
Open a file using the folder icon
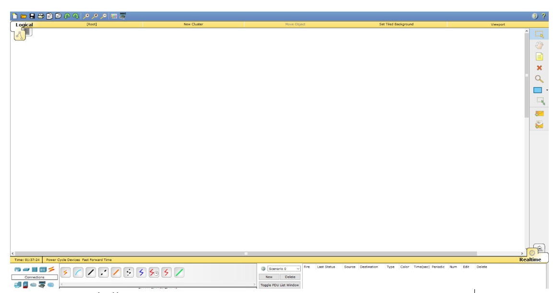coord(24,16)
